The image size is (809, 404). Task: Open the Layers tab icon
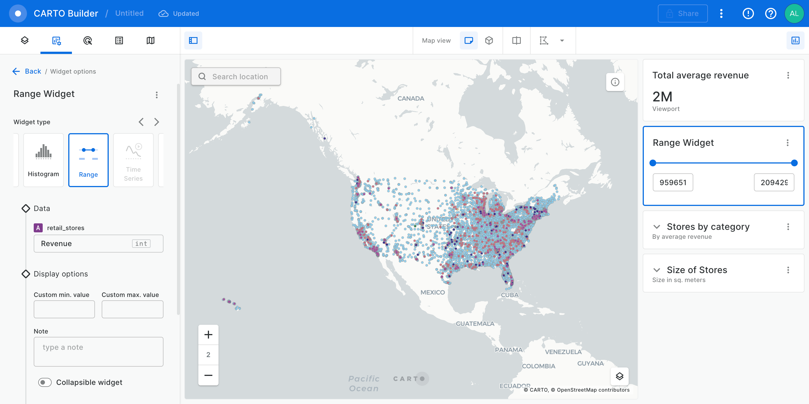(24, 40)
